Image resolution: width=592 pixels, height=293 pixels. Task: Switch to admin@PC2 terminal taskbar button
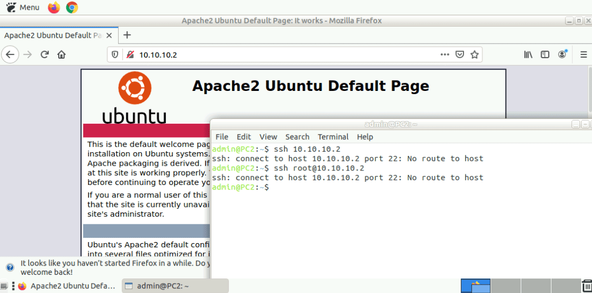(175, 286)
